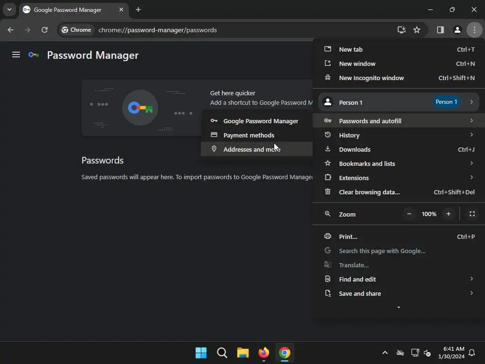Increase zoom with plus button
Screen dimensions: 485x364
click(448, 214)
